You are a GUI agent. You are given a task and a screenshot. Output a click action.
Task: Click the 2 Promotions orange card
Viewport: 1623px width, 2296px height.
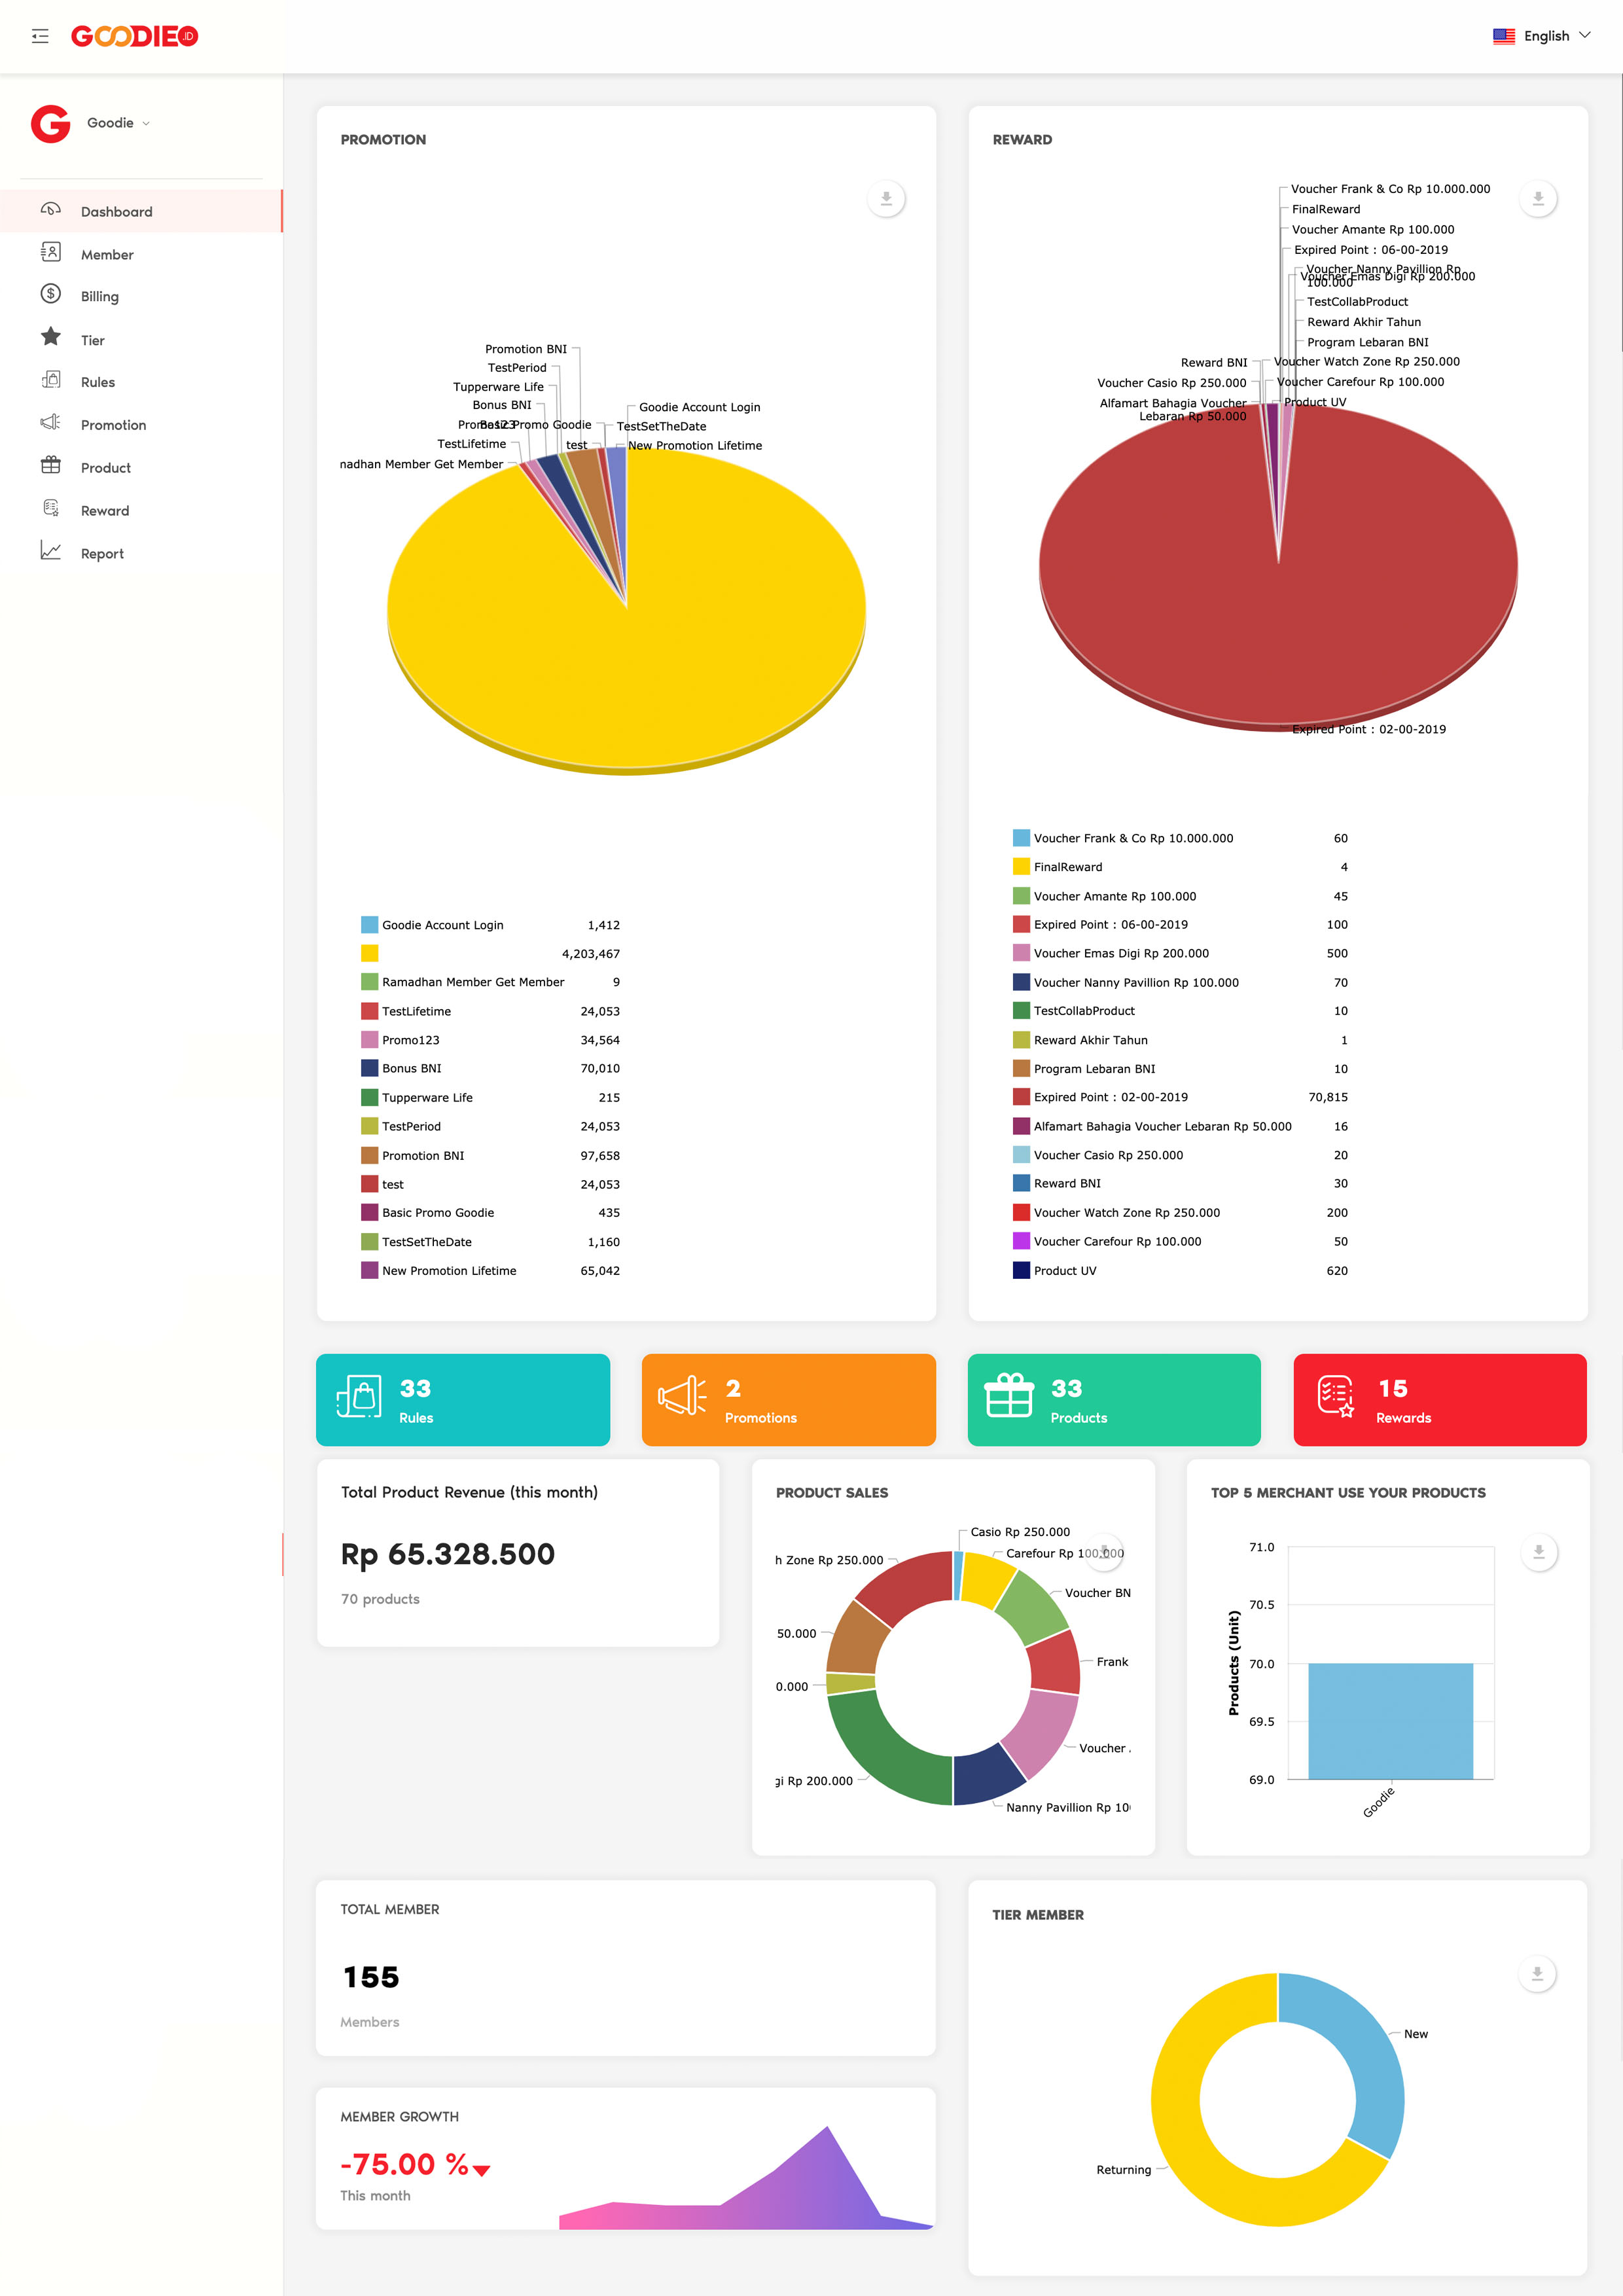[788, 1400]
